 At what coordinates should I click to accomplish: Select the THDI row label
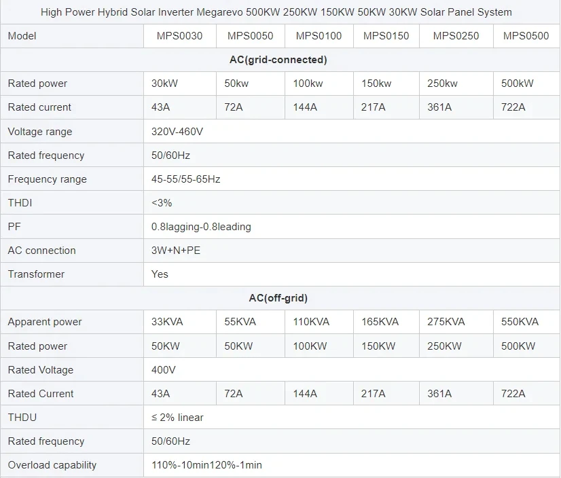15,202
